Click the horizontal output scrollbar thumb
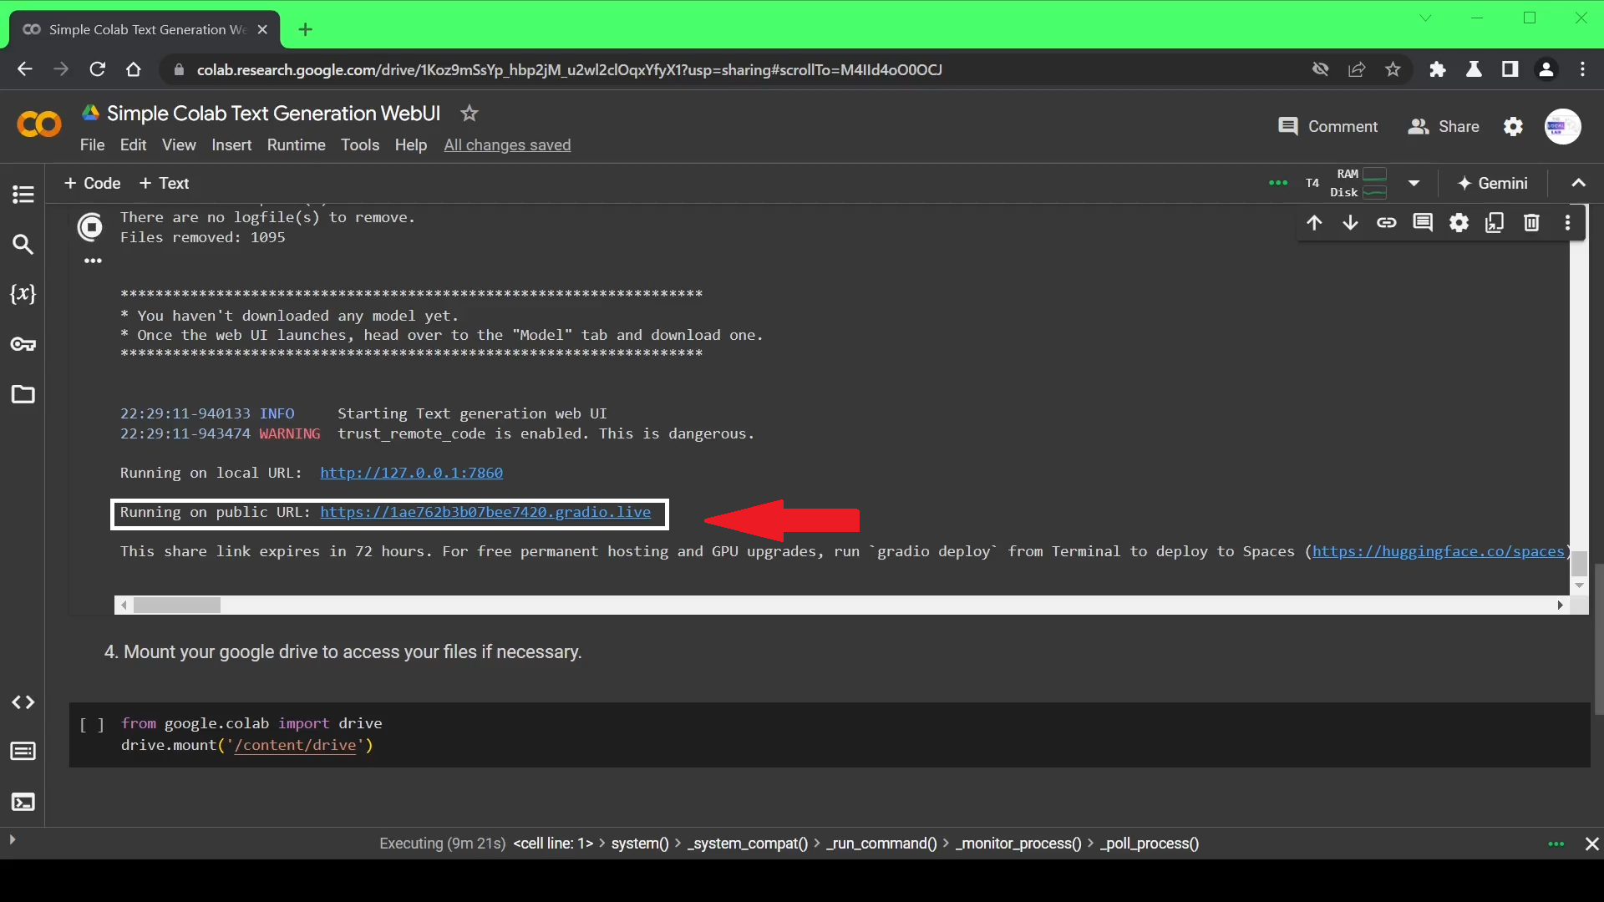Image resolution: width=1604 pixels, height=902 pixels. 177,606
